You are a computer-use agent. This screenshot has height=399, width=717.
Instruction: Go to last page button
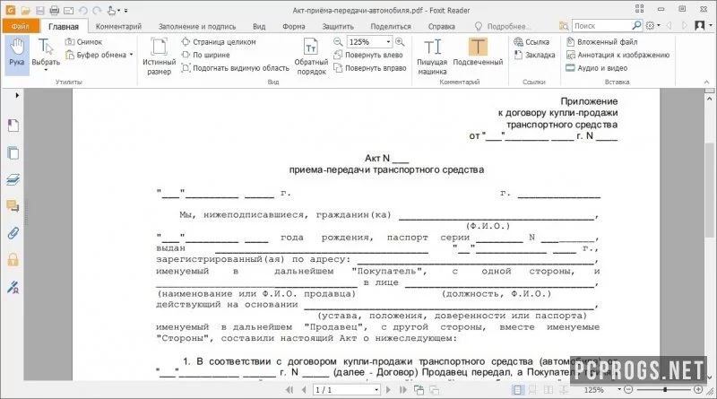402,390
